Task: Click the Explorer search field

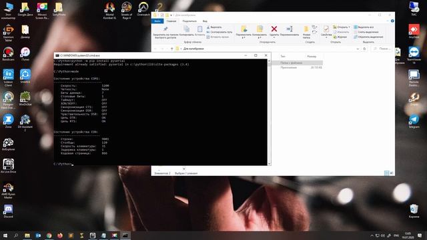Action: click(x=382, y=49)
